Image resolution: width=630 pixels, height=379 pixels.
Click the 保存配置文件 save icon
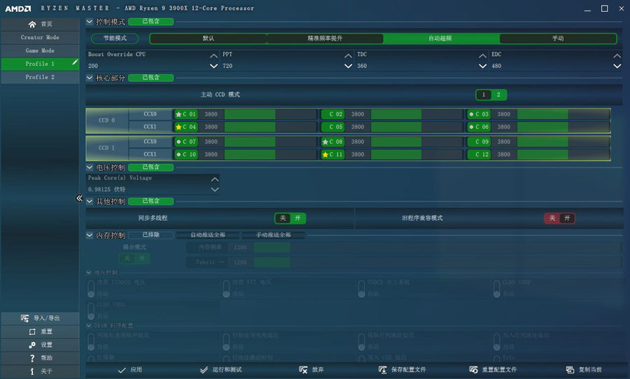pyautogui.click(x=382, y=370)
